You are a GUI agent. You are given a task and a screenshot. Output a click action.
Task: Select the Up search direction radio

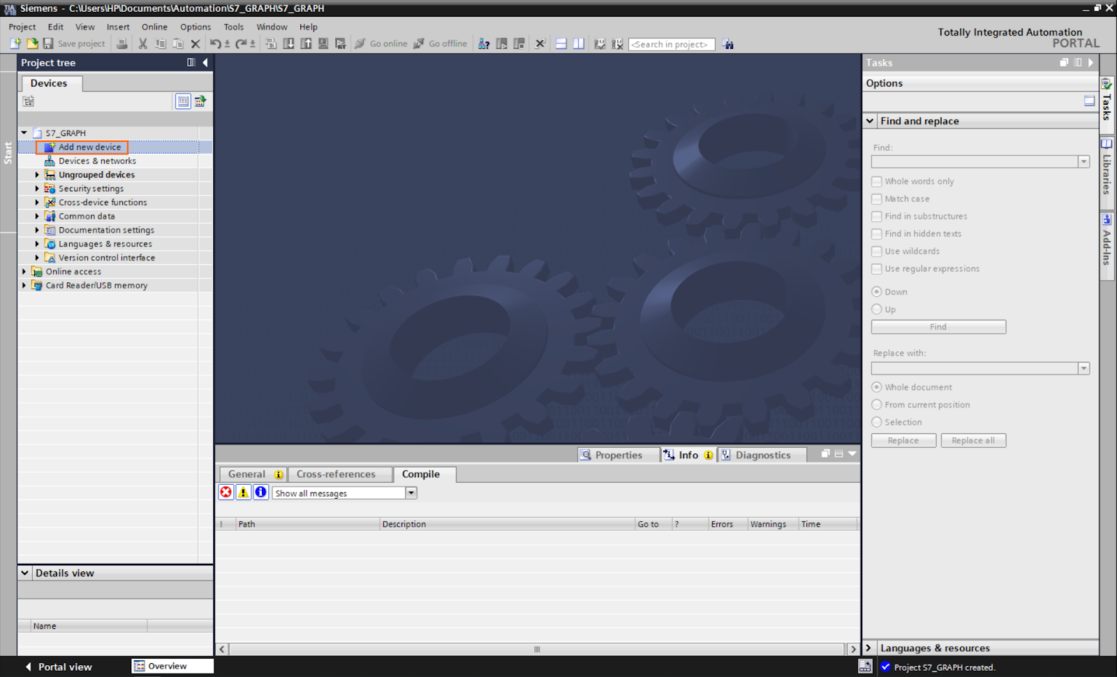coord(877,309)
